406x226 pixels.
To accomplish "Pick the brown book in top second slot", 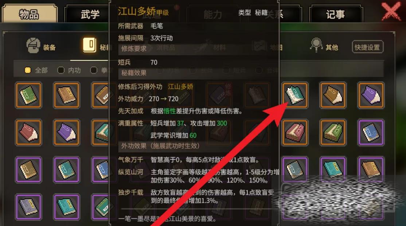I will 67,95.
